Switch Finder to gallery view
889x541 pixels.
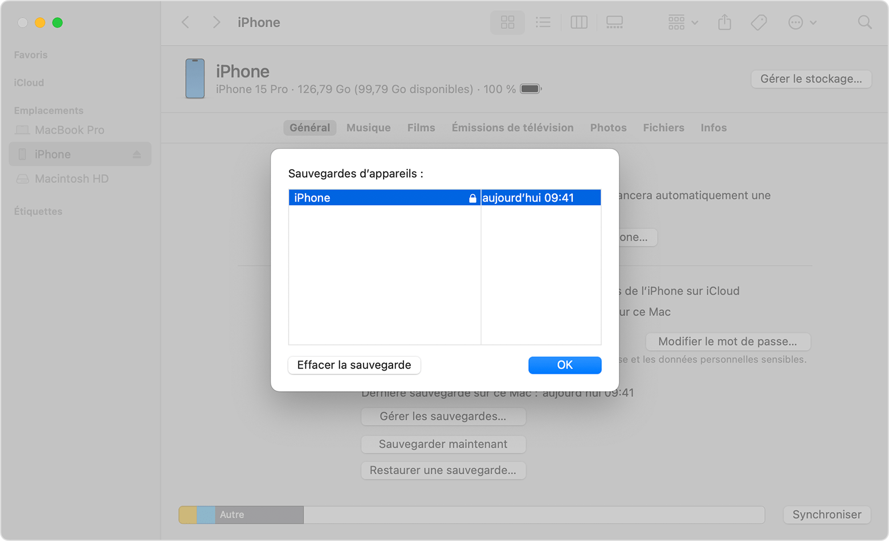pos(614,22)
